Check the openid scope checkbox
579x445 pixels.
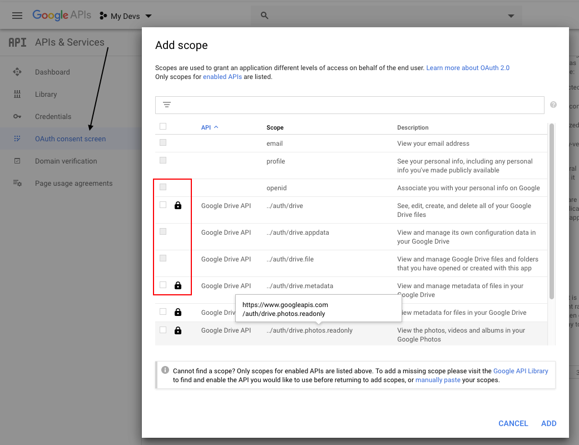click(162, 187)
